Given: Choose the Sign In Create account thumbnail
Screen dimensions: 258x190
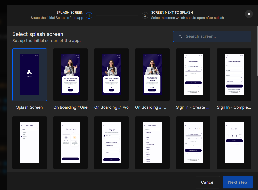Looking at the screenshot, I should point(193,75).
